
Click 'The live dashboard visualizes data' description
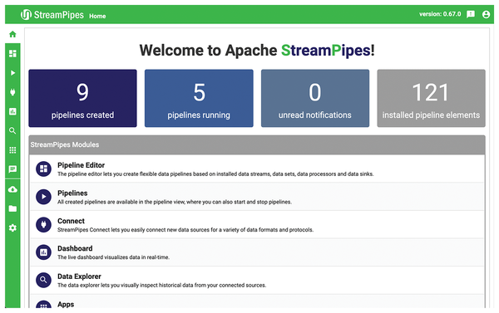pos(113,257)
